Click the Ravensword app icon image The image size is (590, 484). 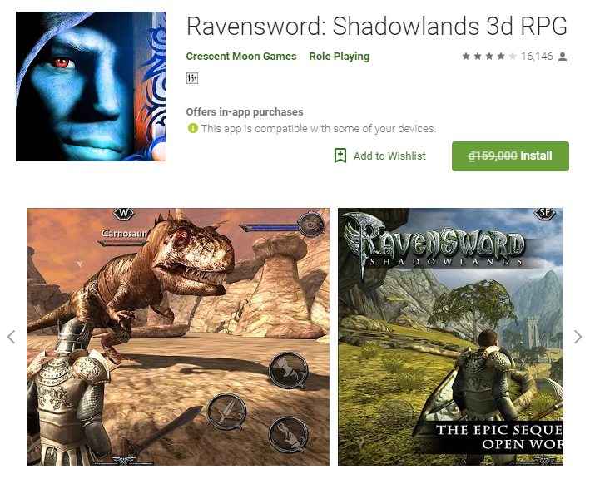(x=91, y=86)
